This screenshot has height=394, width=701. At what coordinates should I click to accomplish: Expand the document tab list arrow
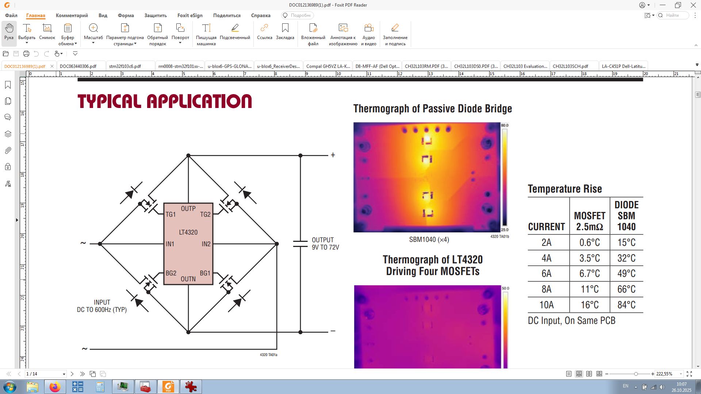tap(697, 65)
